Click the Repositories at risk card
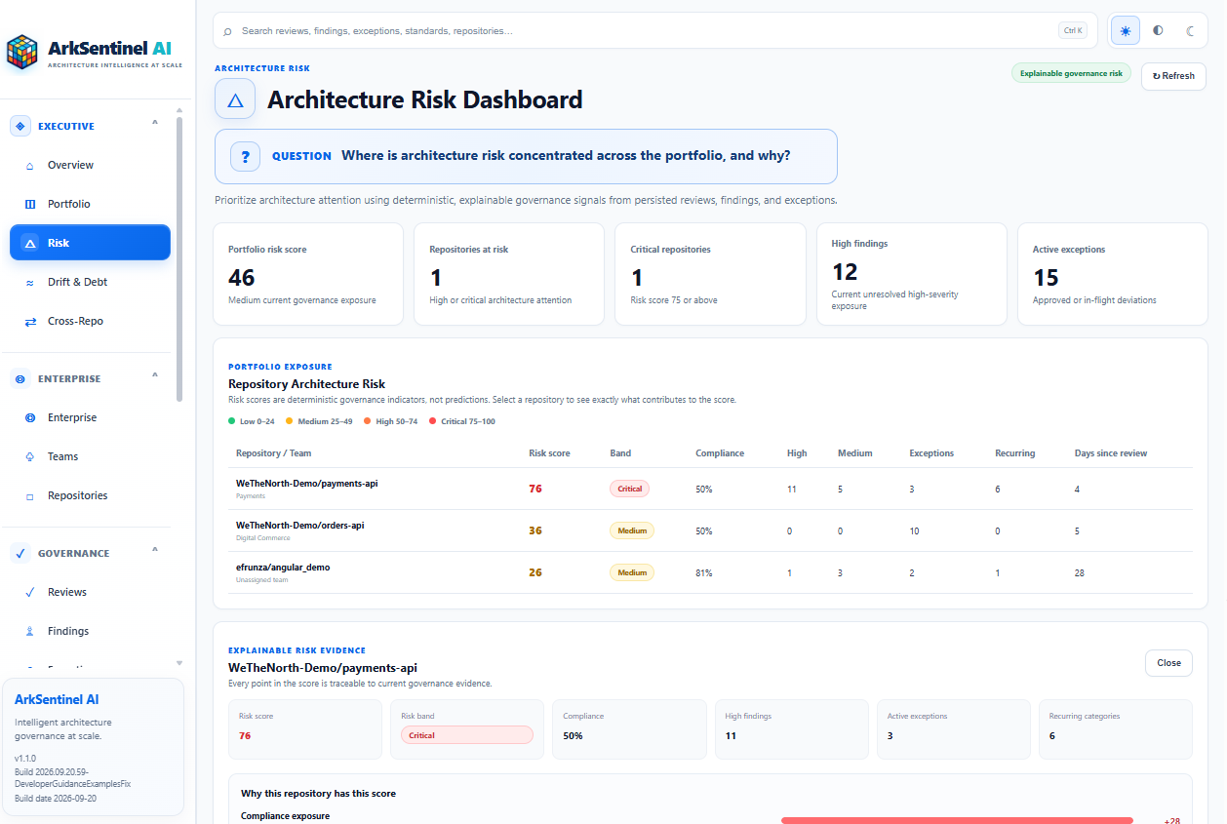The height and width of the screenshot is (824, 1227). (509, 274)
